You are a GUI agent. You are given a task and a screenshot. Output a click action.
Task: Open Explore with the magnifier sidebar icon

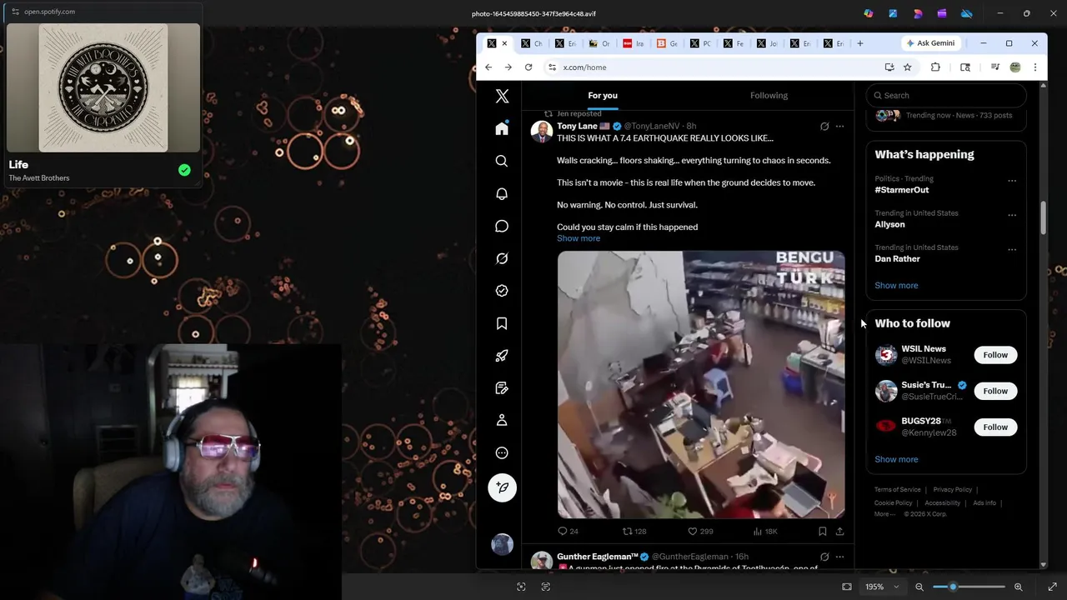(502, 161)
